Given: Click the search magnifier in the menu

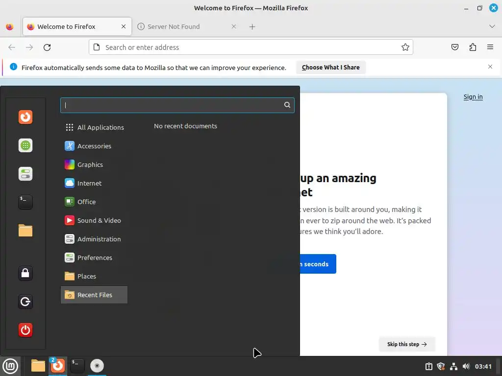Looking at the screenshot, I should (x=287, y=105).
